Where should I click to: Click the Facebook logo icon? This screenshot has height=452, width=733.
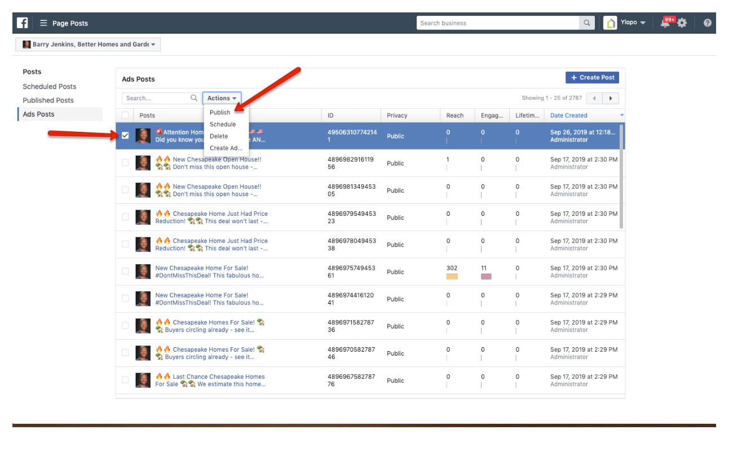click(x=23, y=23)
